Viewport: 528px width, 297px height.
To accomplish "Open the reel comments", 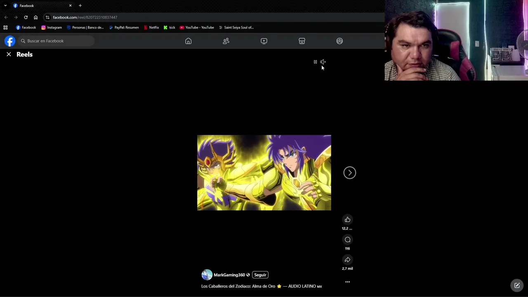I will [x=347, y=240].
